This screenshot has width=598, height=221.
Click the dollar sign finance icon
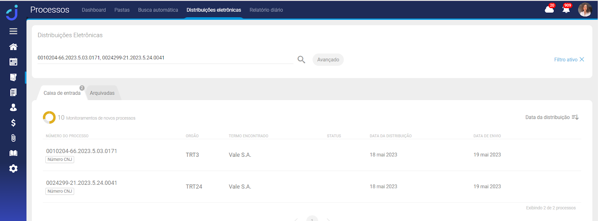[13, 123]
